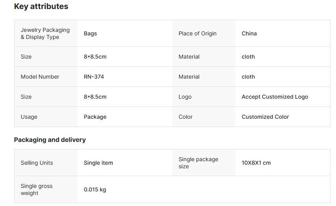The width and height of the screenshot is (336, 206).
Task: Click the Usage attribute label
Action: 29,117
